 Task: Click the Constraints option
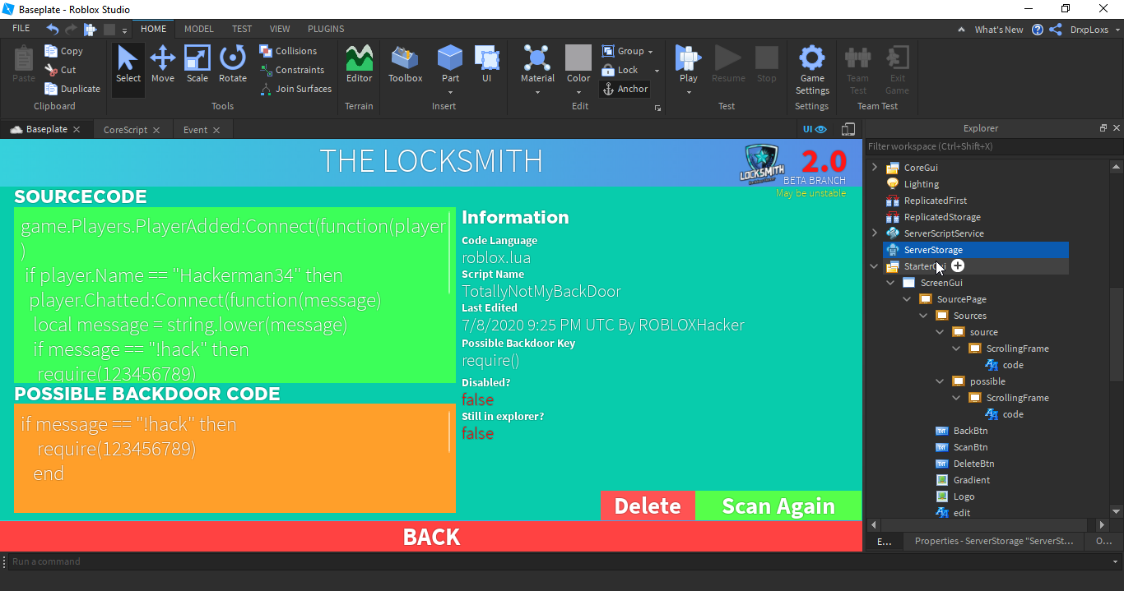(292, 70)
